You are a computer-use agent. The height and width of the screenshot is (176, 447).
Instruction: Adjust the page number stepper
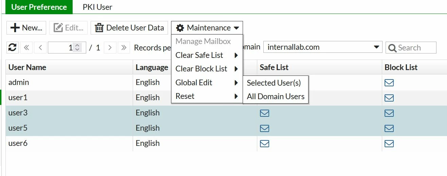[77, 48]
